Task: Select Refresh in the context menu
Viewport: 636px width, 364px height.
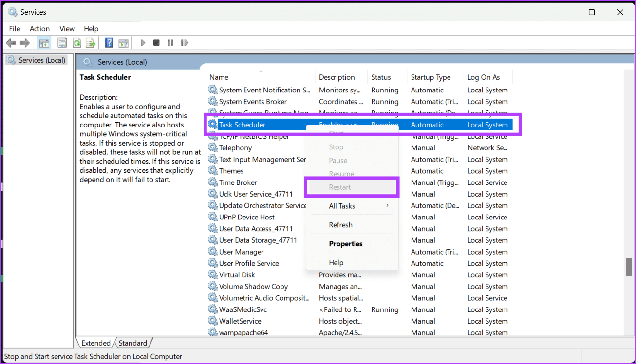Action: [340, 224]
